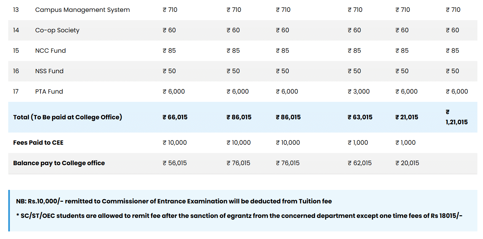Select the Co-op Society row label
The image size is (483, 239).
(x=57, y=30)
